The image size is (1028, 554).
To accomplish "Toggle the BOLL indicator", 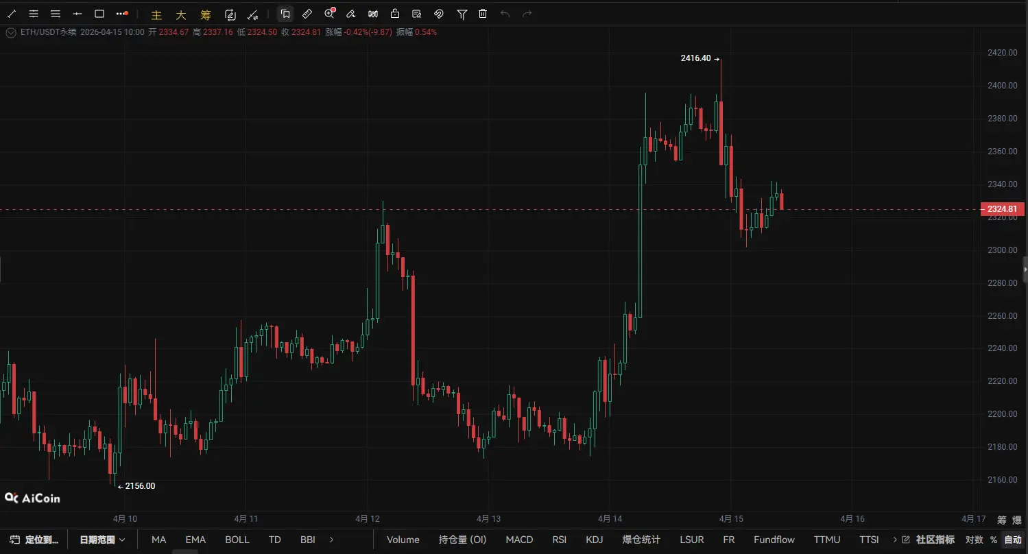I will tap(237, 540).
